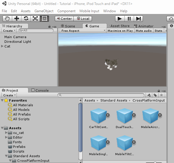Open the Project panel options menu

tap(164, 91)
